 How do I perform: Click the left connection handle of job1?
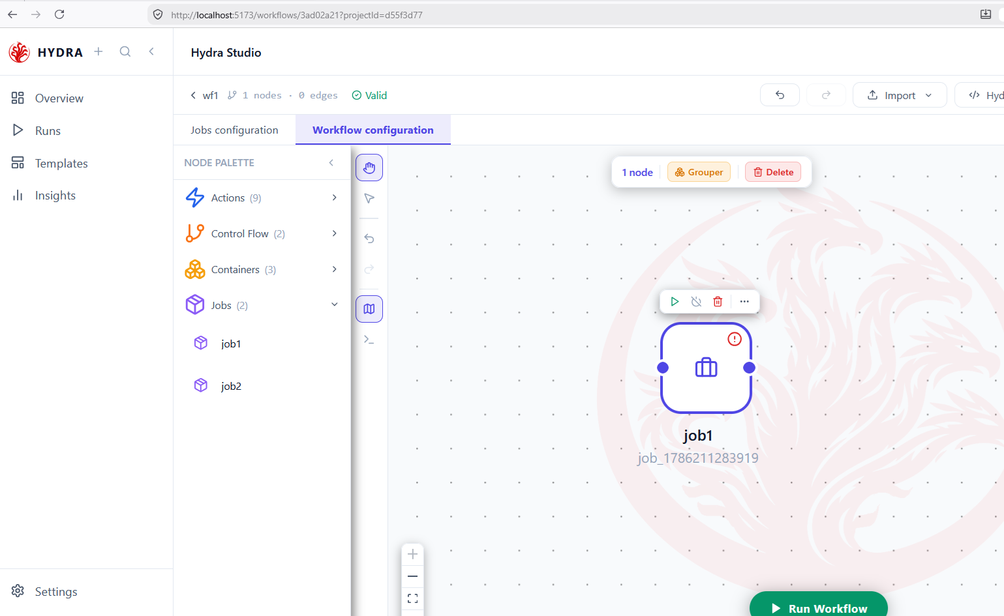[x=663, y=368]
